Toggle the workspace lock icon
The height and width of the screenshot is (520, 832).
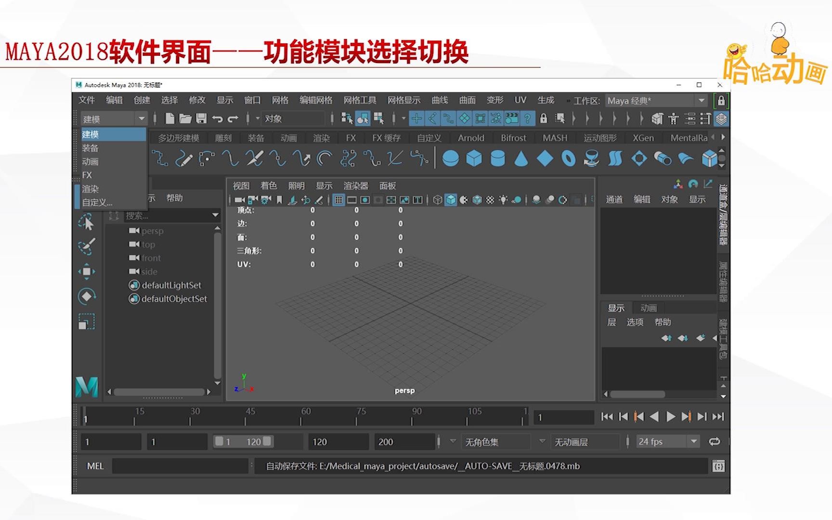pos(721,100)
